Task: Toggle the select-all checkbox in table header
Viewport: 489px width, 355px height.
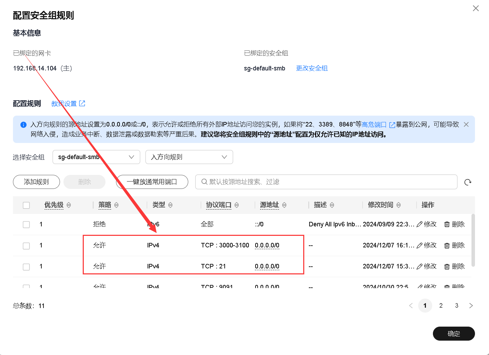Action: (26, 205)
